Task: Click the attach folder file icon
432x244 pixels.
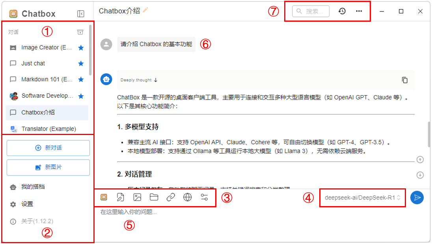Action: pos(154,197)
